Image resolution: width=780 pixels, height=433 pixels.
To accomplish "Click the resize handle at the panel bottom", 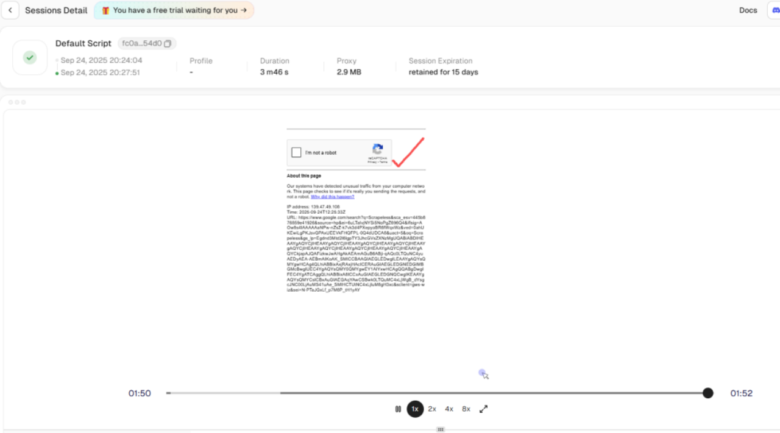I will pos(440,429).
